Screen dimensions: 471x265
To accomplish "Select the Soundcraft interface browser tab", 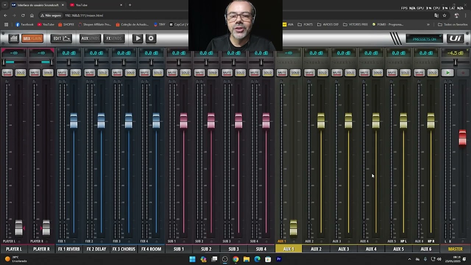I will coord(38,5).
